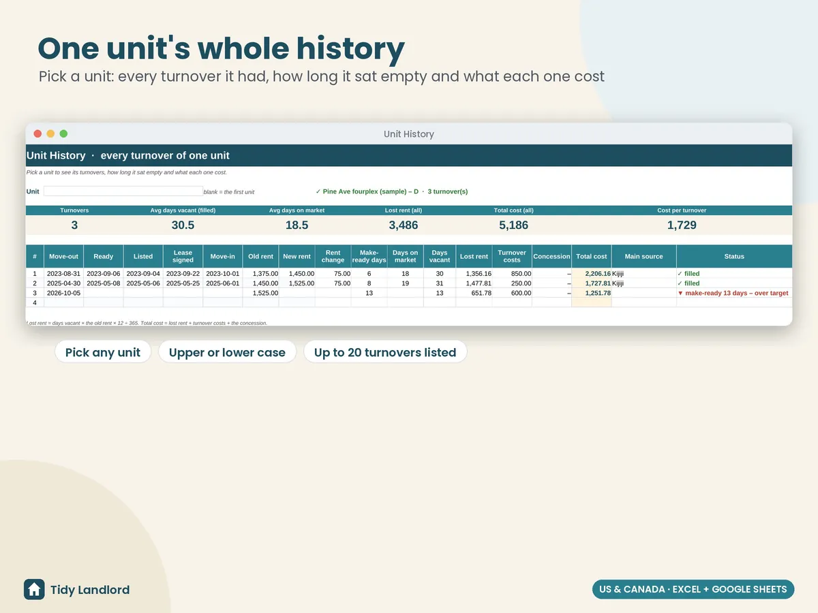
Task: Click the Unit input field
Action: (x=123, y=191)
